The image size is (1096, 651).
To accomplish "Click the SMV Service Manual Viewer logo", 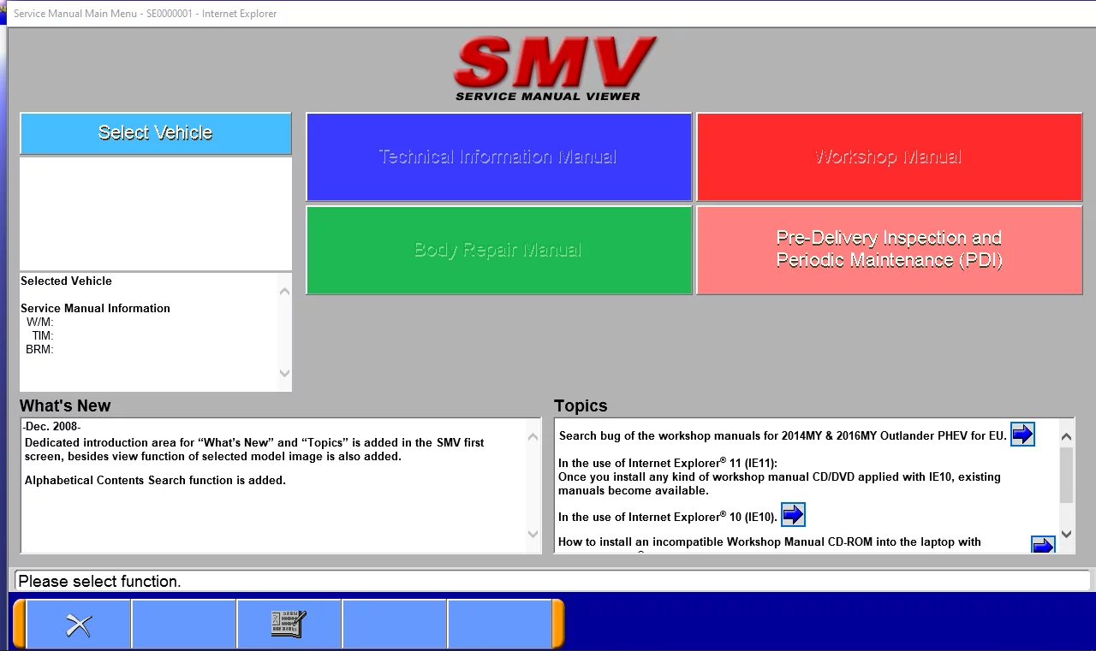I will (548, 68).
